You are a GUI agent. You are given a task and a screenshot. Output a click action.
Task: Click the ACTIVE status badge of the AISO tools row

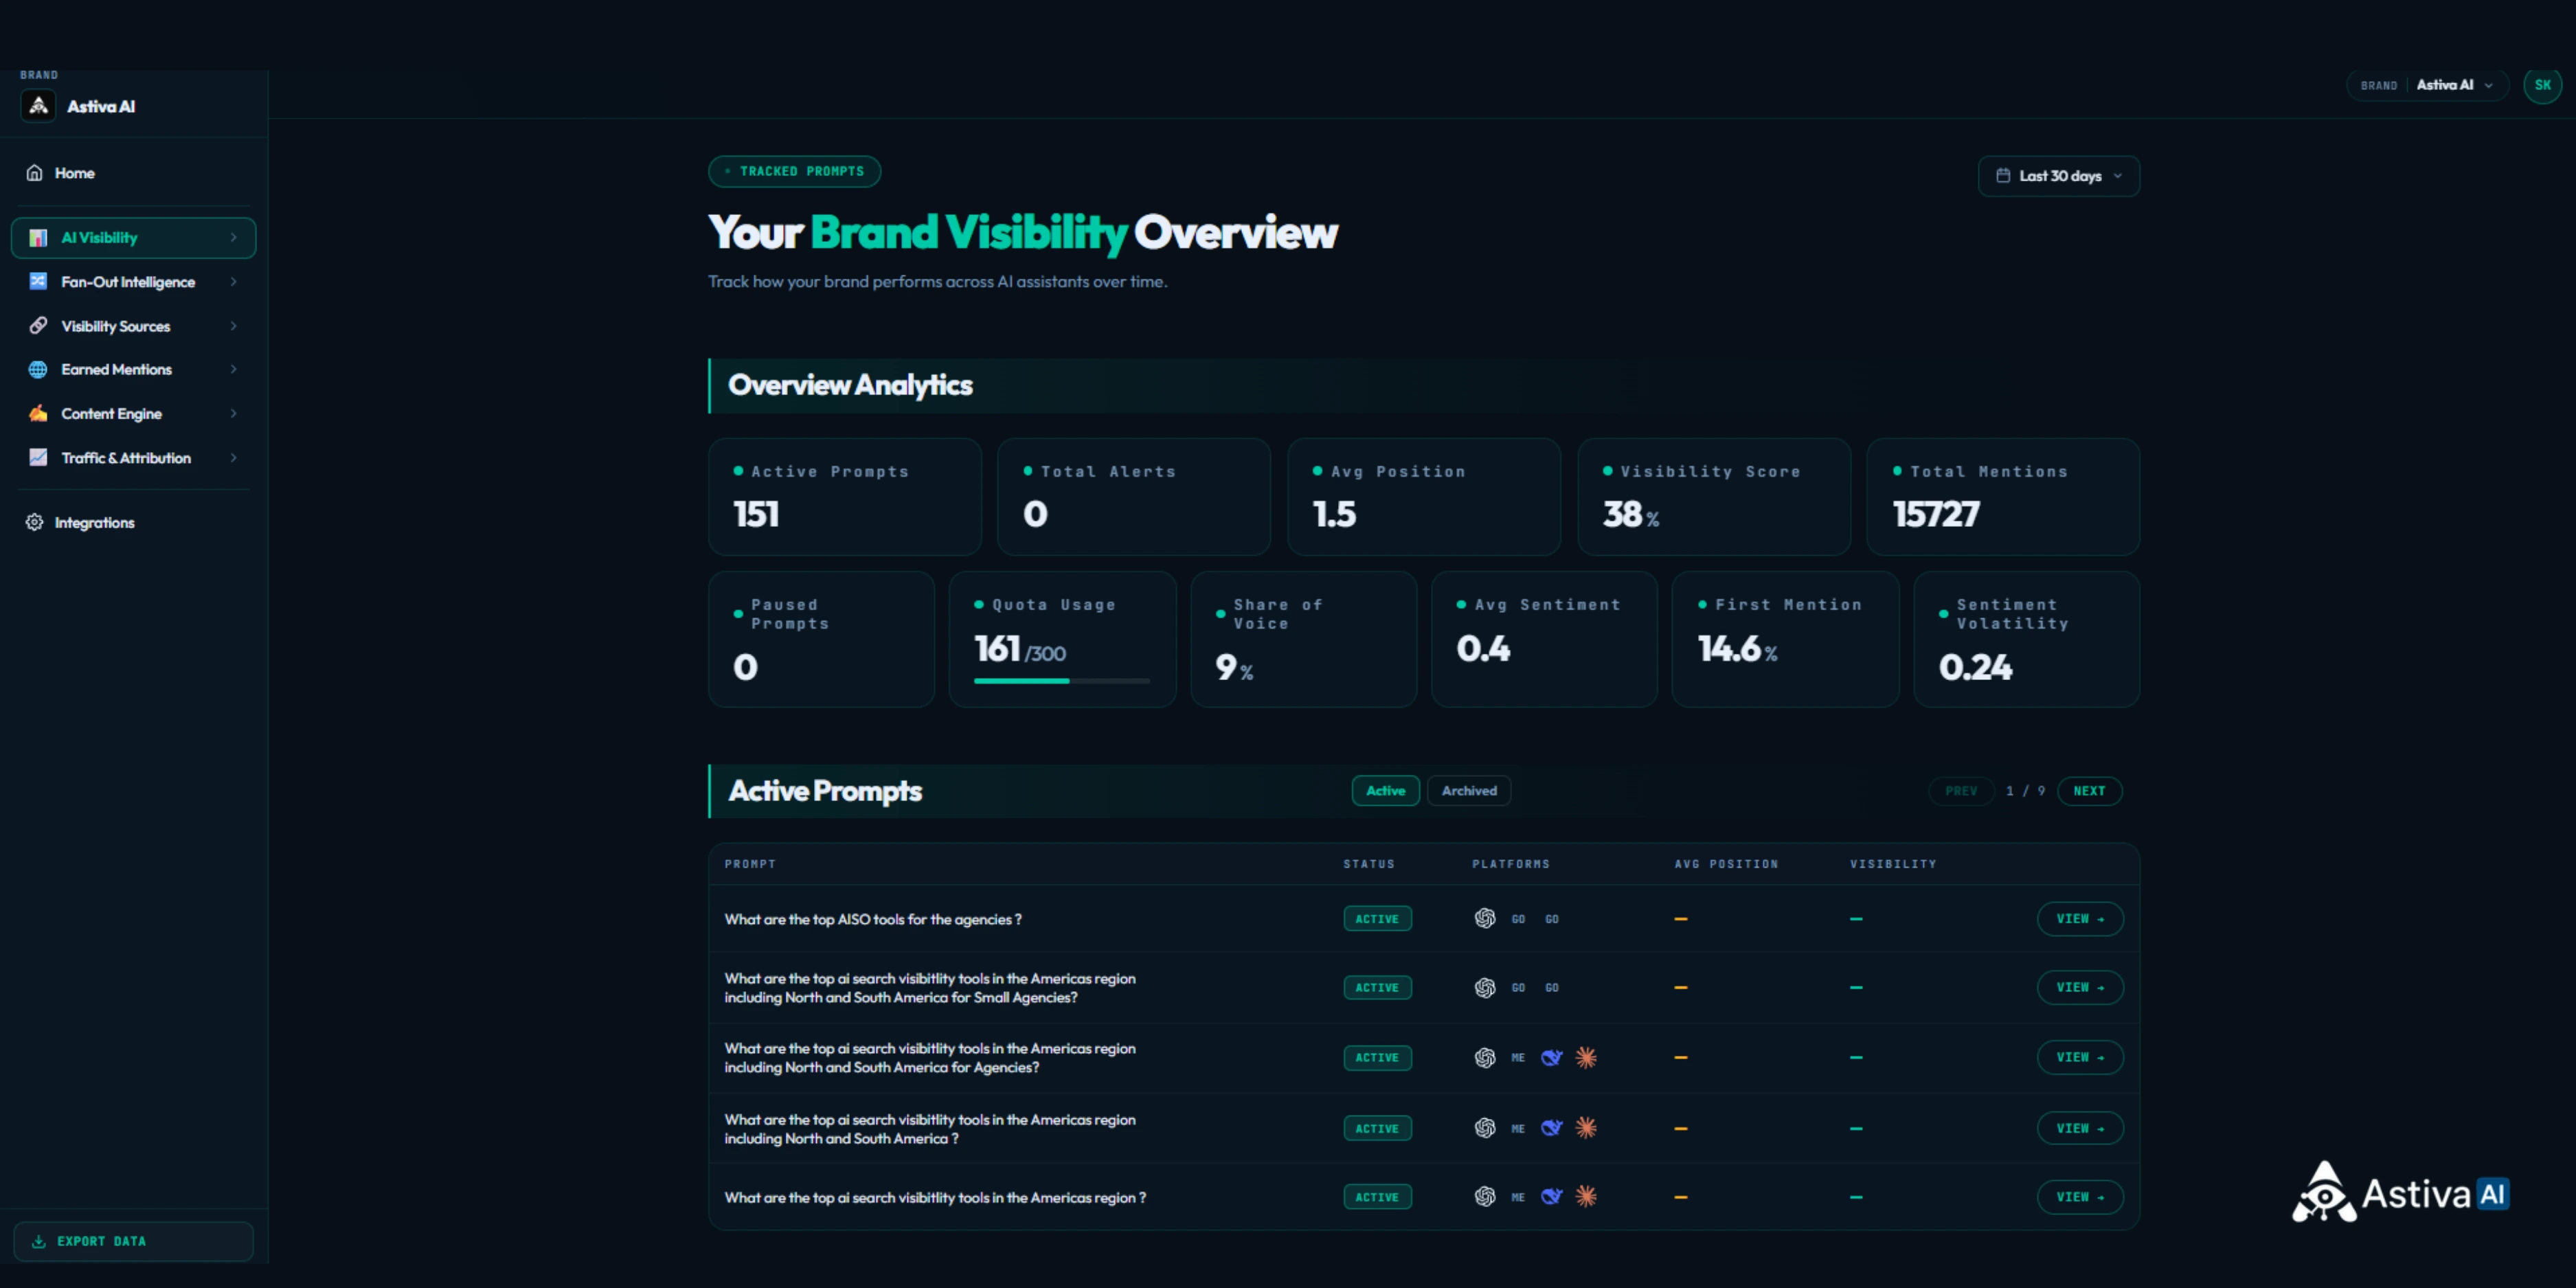click(1377, 919)
